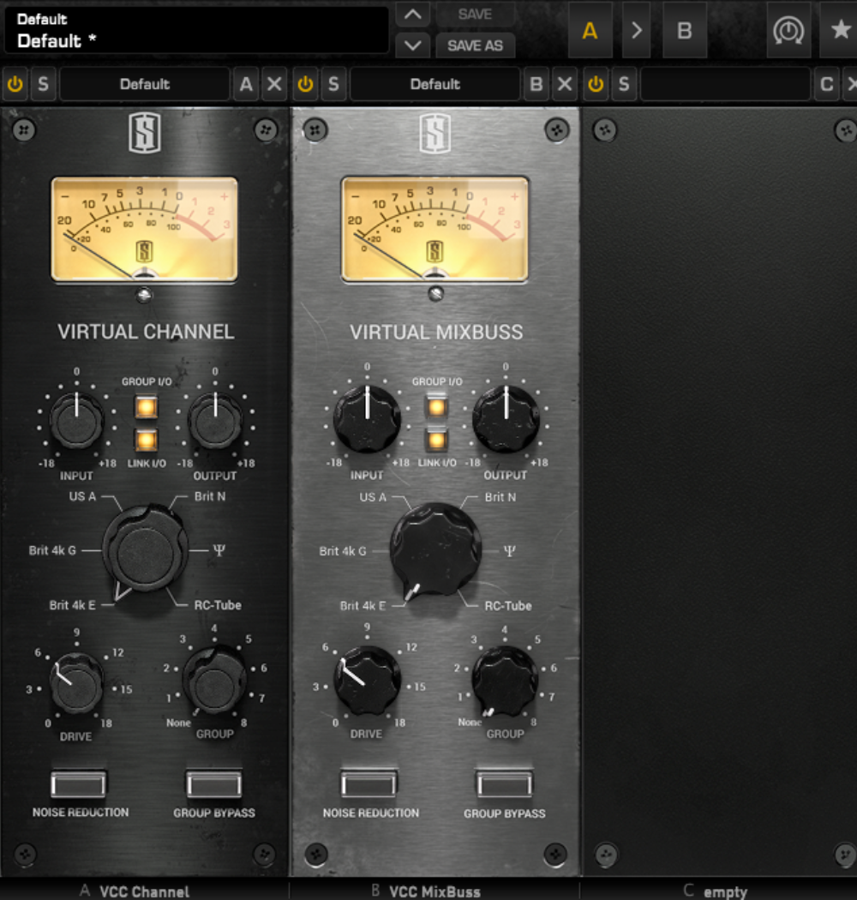Click the Virtual Channel INPUT knob
This screenshot has width=857, height=900.
click(x=76, y=421)
